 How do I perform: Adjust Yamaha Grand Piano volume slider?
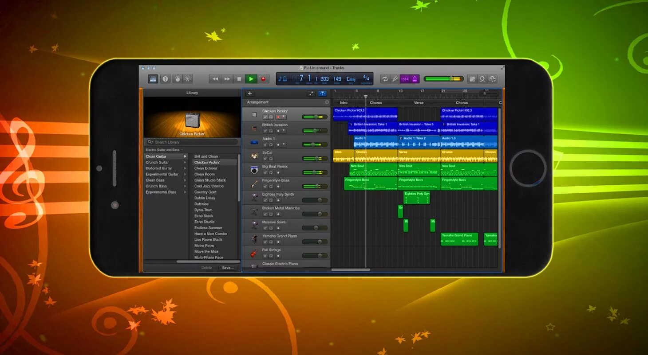coord(315,242)
